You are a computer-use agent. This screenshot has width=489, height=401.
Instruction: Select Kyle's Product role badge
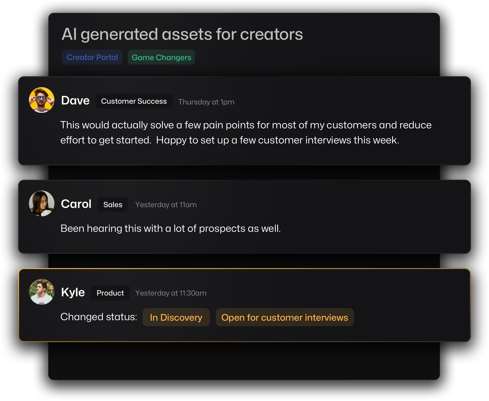pos(110,293)
